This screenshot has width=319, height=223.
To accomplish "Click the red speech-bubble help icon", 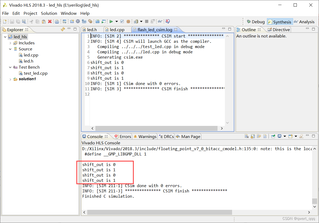I will pyautogui.click(x=167, y=21).
